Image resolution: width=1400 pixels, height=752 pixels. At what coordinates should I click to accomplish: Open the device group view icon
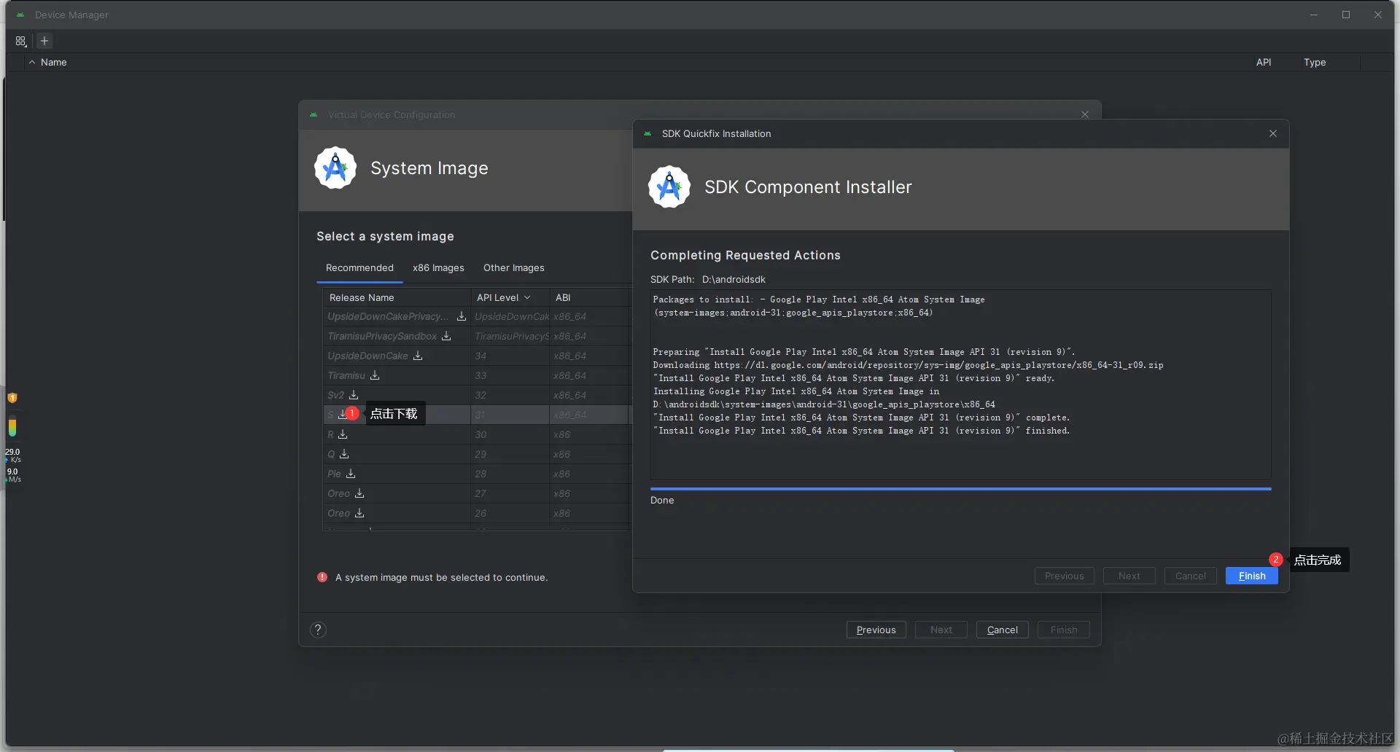coord(20,42)
